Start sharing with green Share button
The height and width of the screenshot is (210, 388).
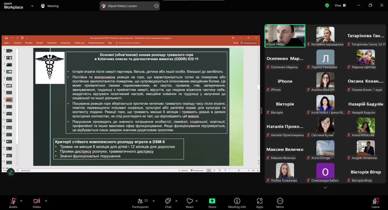pyautogui.click(x=212, y=203)
